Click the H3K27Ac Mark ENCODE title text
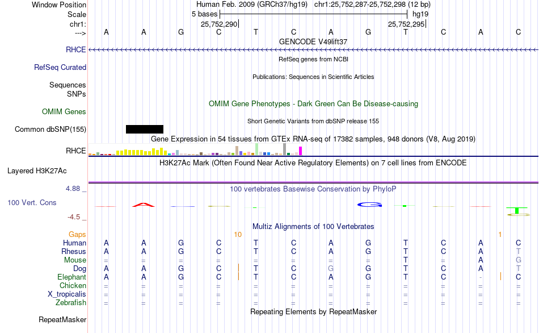Image resolution: width=539 pixels, height=333 pixels. (x=313, y=163)
